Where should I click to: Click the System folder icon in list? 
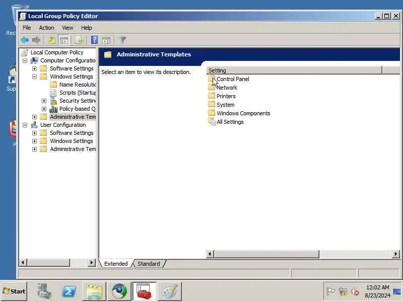(x=212, y=105)
